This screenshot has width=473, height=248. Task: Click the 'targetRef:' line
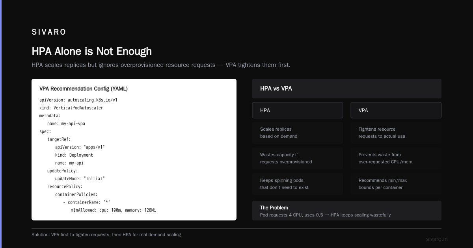pos(59,139)
